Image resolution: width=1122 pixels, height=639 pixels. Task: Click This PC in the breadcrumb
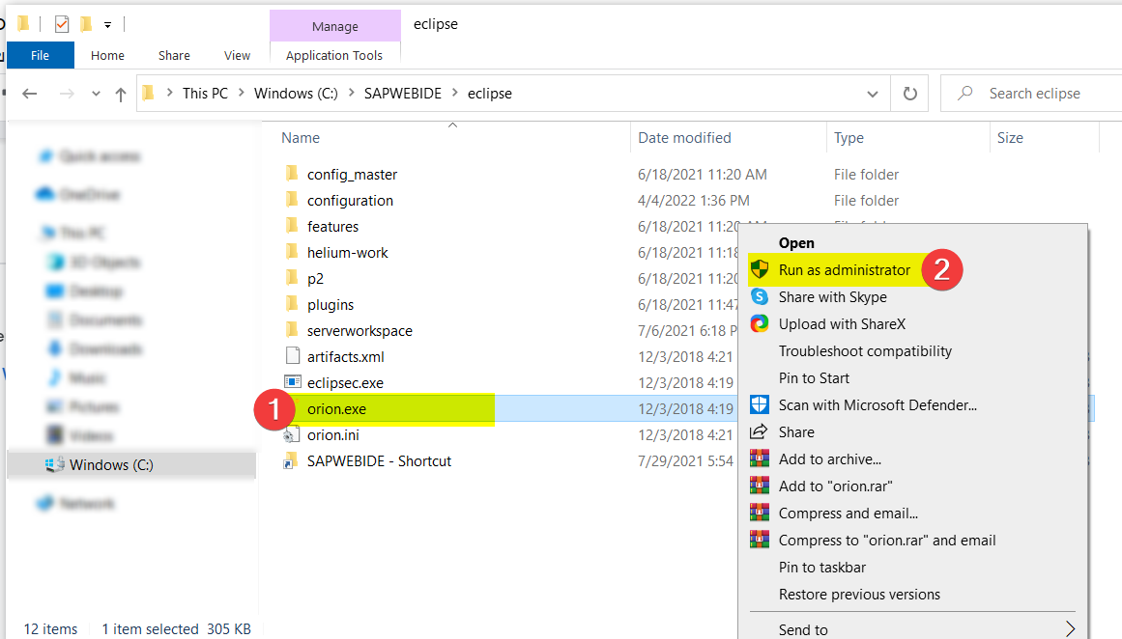point(206,94)
